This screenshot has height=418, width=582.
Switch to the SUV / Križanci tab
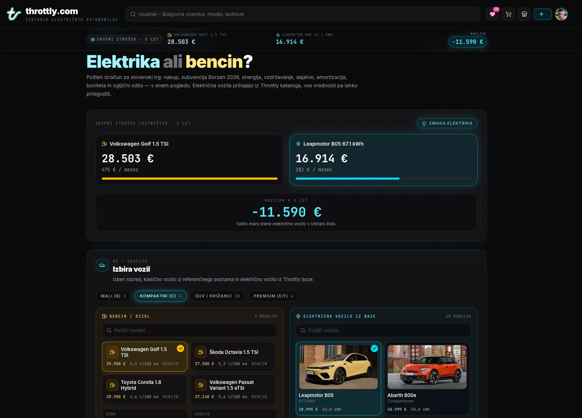217,296
